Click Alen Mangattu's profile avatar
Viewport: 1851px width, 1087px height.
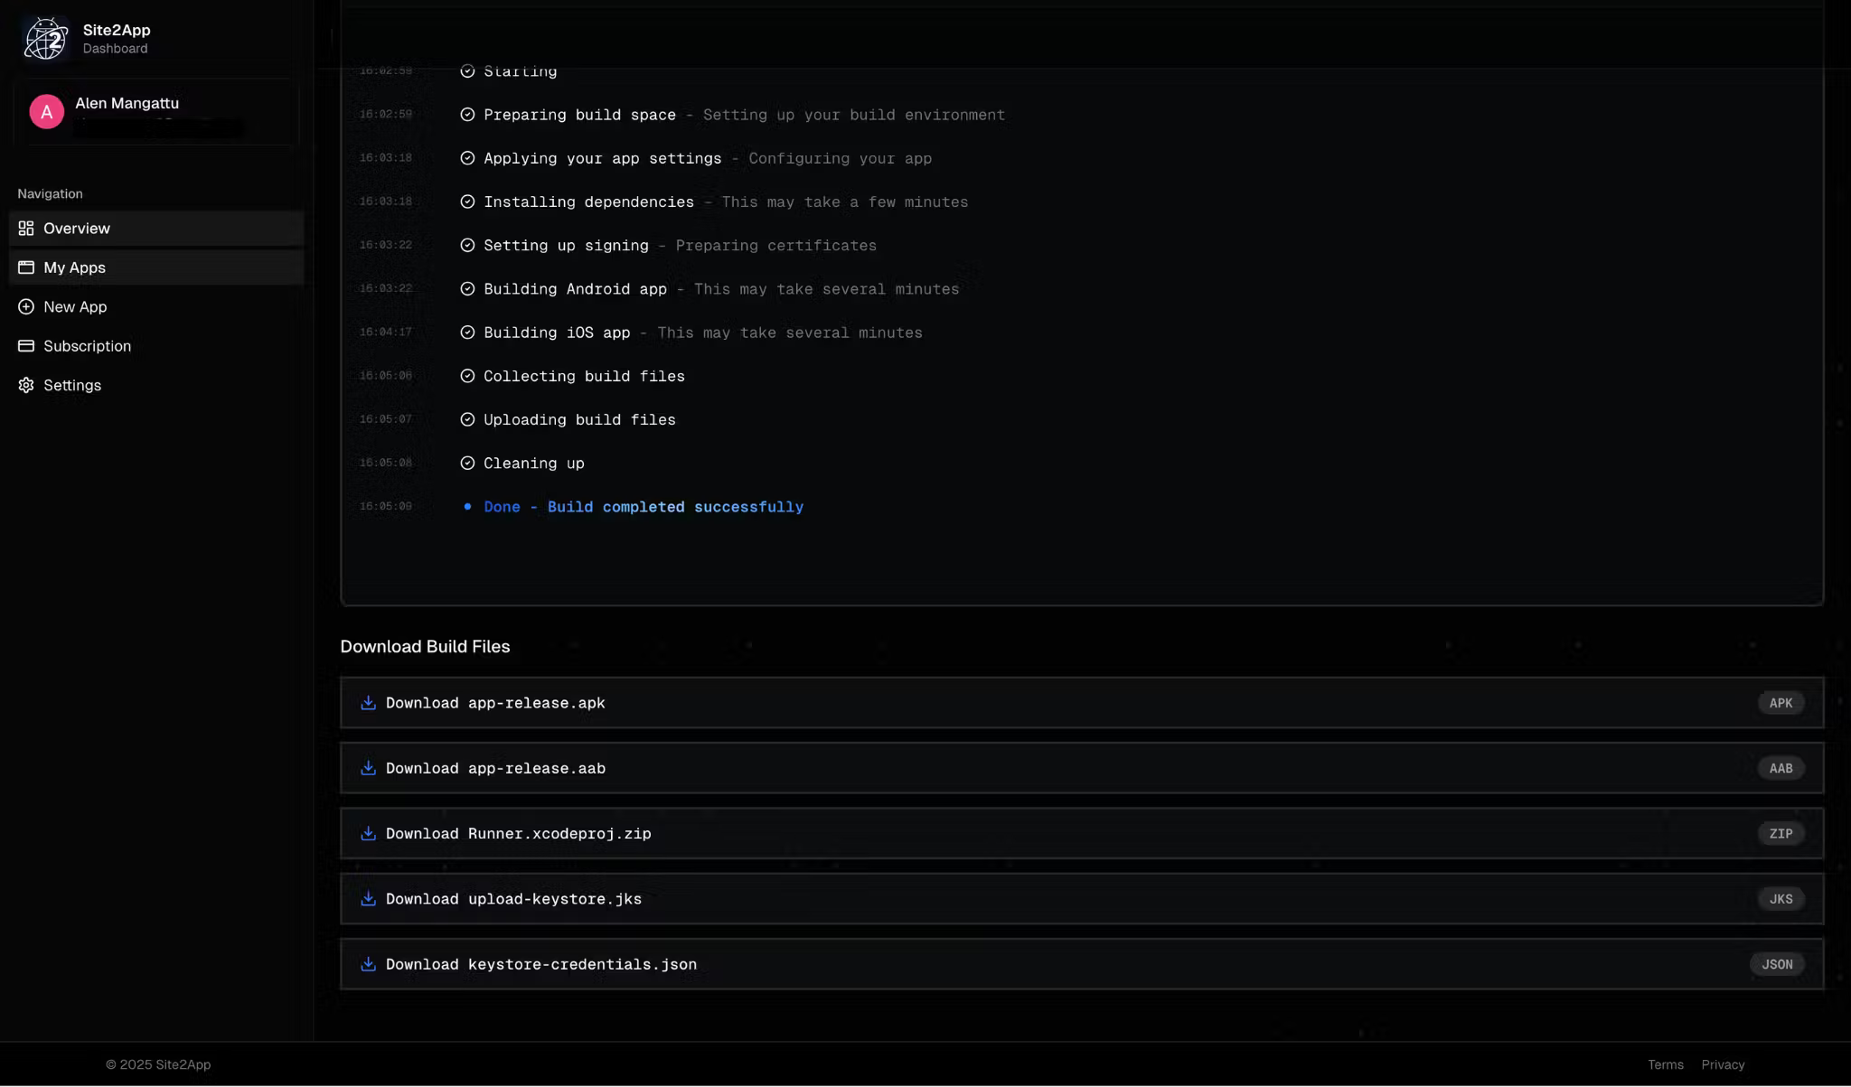click(47, 111)
